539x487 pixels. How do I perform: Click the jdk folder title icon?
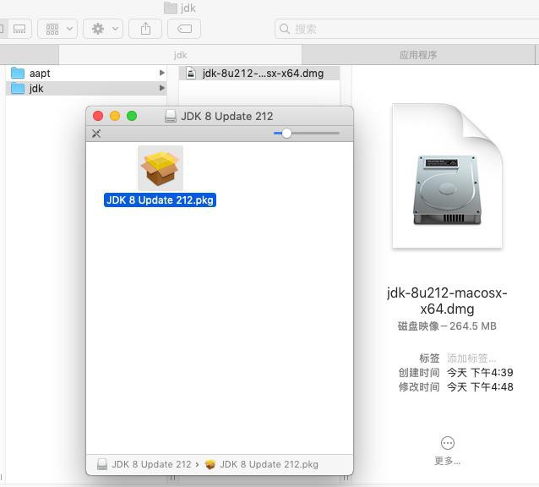click(x=170, y=8)
